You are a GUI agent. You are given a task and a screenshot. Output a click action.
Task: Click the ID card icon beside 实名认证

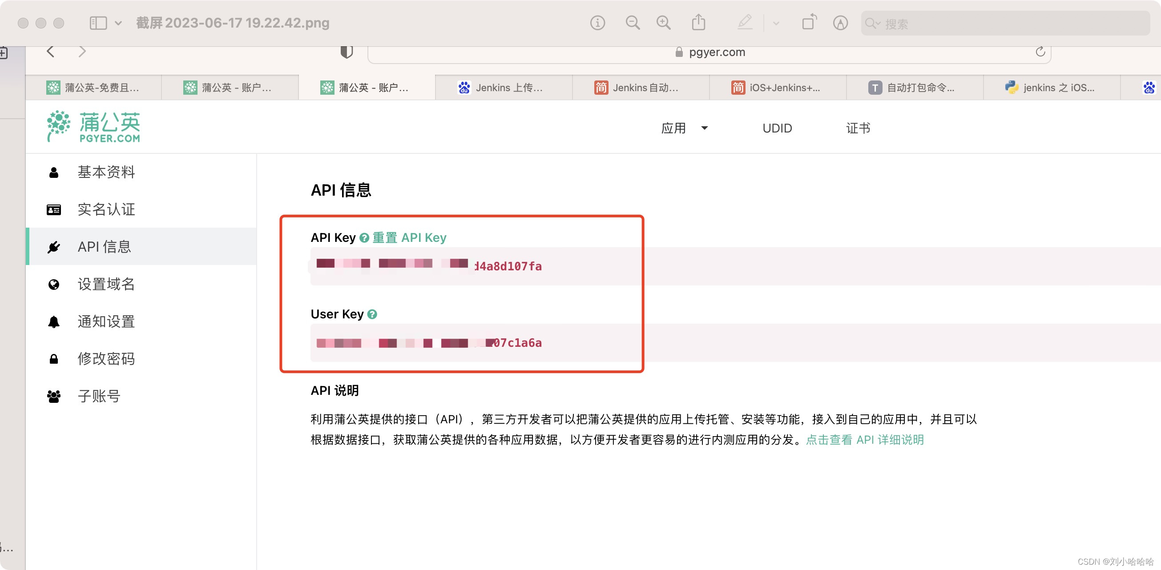(x=54, y=210)
